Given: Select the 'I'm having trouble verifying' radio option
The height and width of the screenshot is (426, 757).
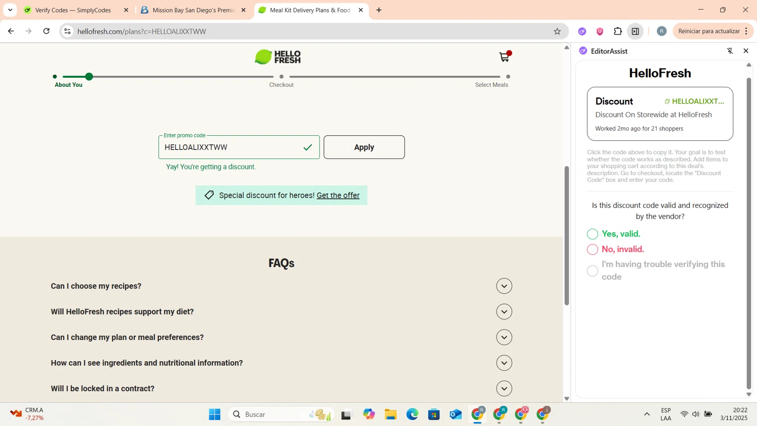Looking at the screenshot, I should [592, 271].
